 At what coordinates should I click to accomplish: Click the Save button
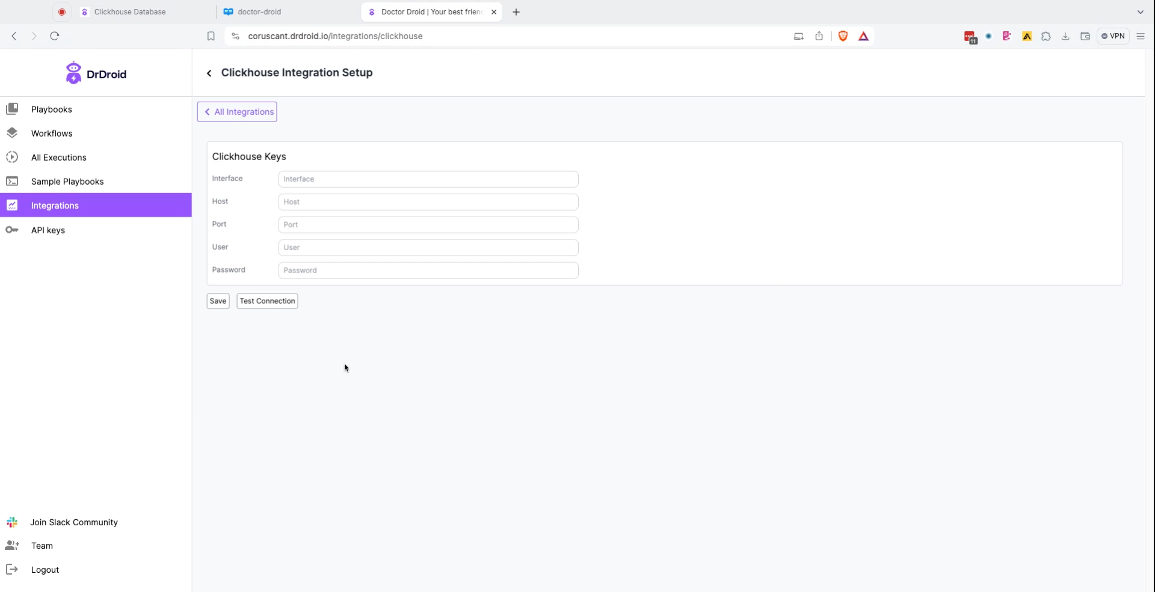tap(218, 301)
